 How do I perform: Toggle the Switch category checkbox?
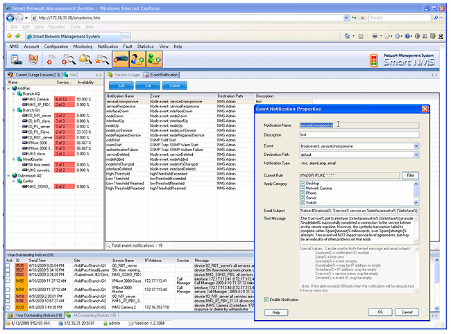pos(303,202)
